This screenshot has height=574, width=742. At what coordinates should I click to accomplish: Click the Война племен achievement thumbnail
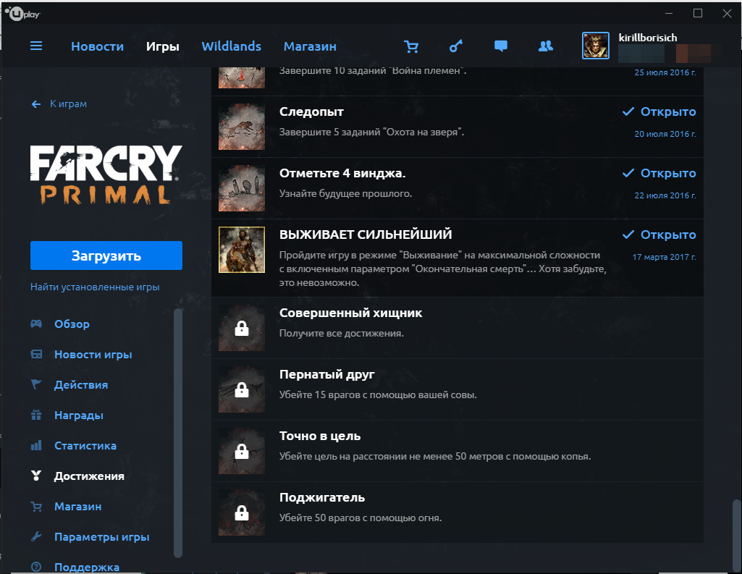tap(242, 77)
